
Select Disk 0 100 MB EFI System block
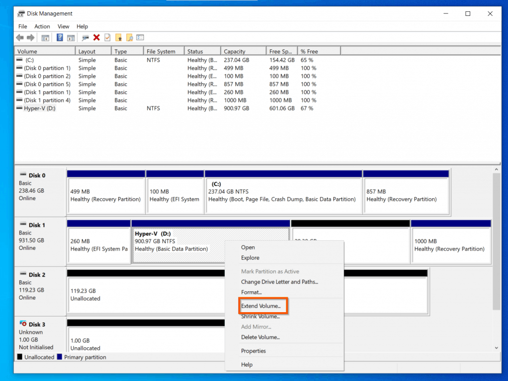pos(175,192)
